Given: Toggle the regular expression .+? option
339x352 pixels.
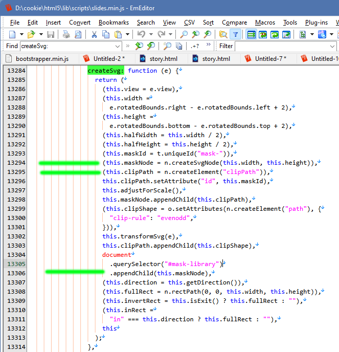Looking at the screenshot, I should tap(195, 46).
